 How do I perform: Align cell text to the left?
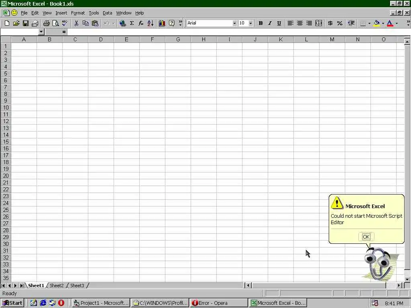(x=291, y=23)
